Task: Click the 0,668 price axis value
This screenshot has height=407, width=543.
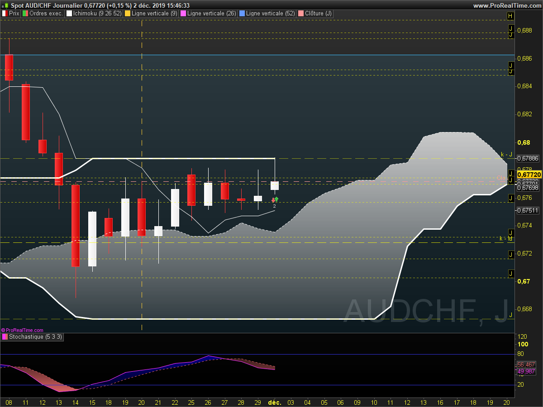Action: coord(524,309)
